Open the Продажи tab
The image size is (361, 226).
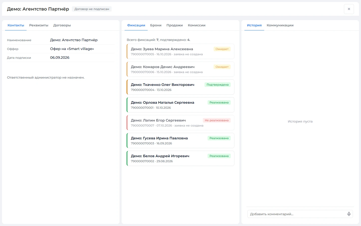pos(174,25)
